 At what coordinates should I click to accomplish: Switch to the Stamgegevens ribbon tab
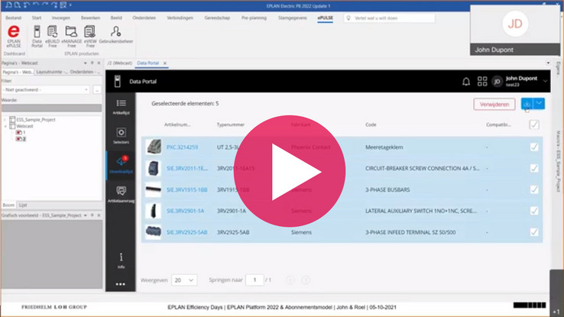(x=293, y=18)
